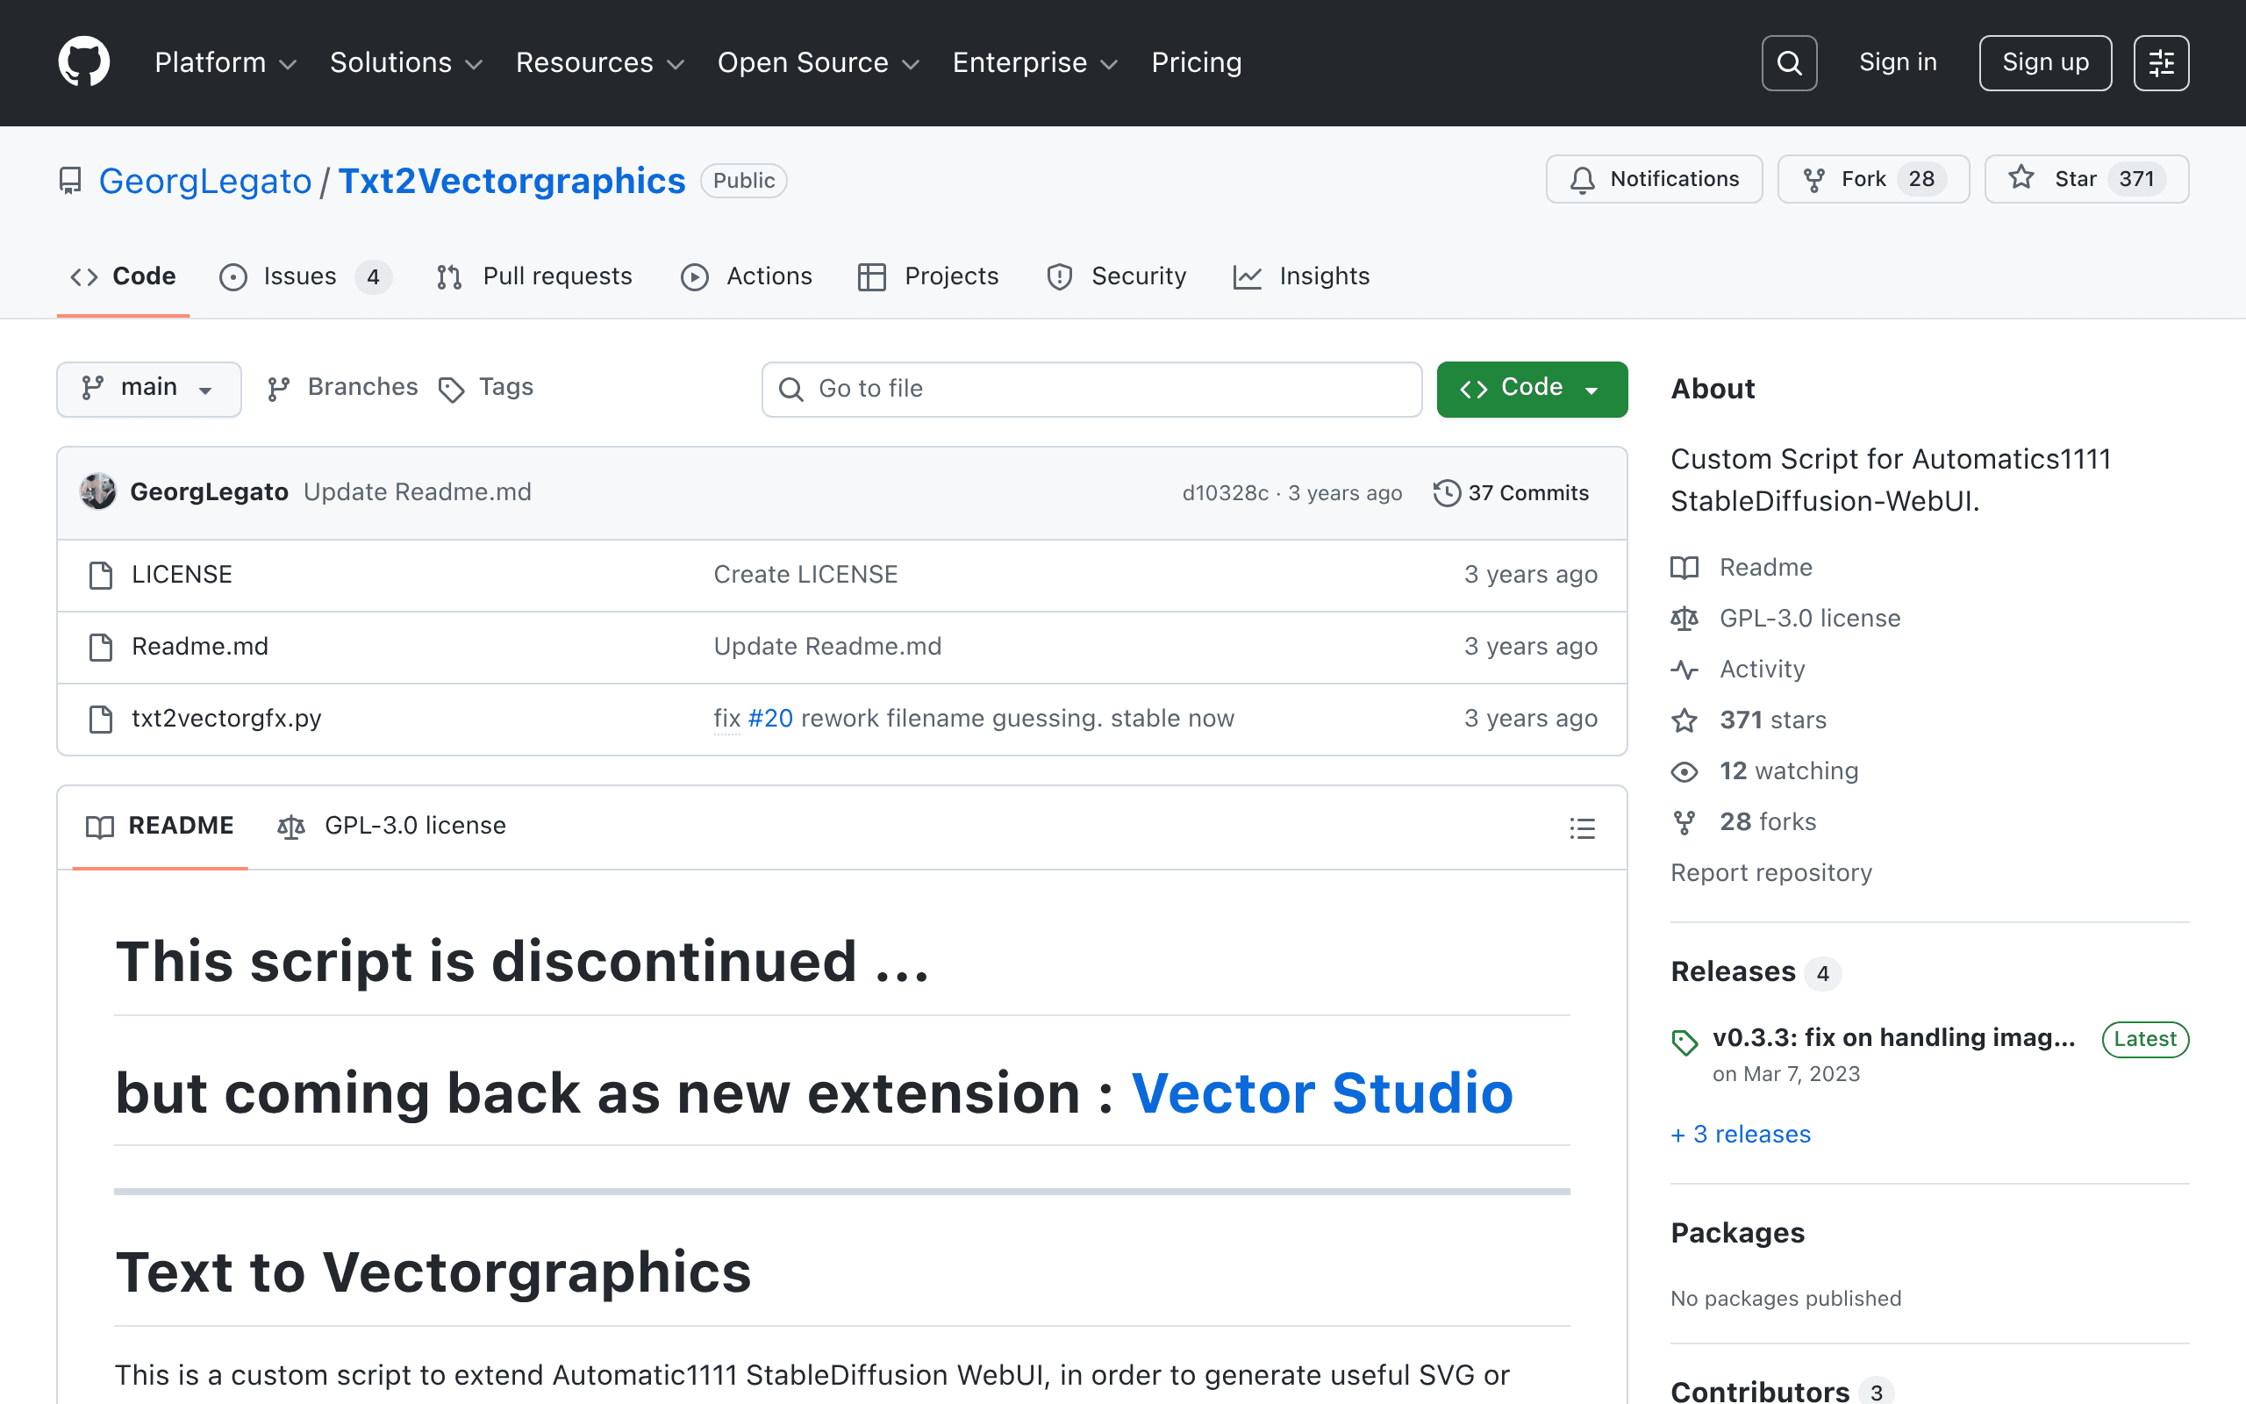Open commit hash d10328c
Viewport: 2246px width, 1404px height.
(1225, 493)
